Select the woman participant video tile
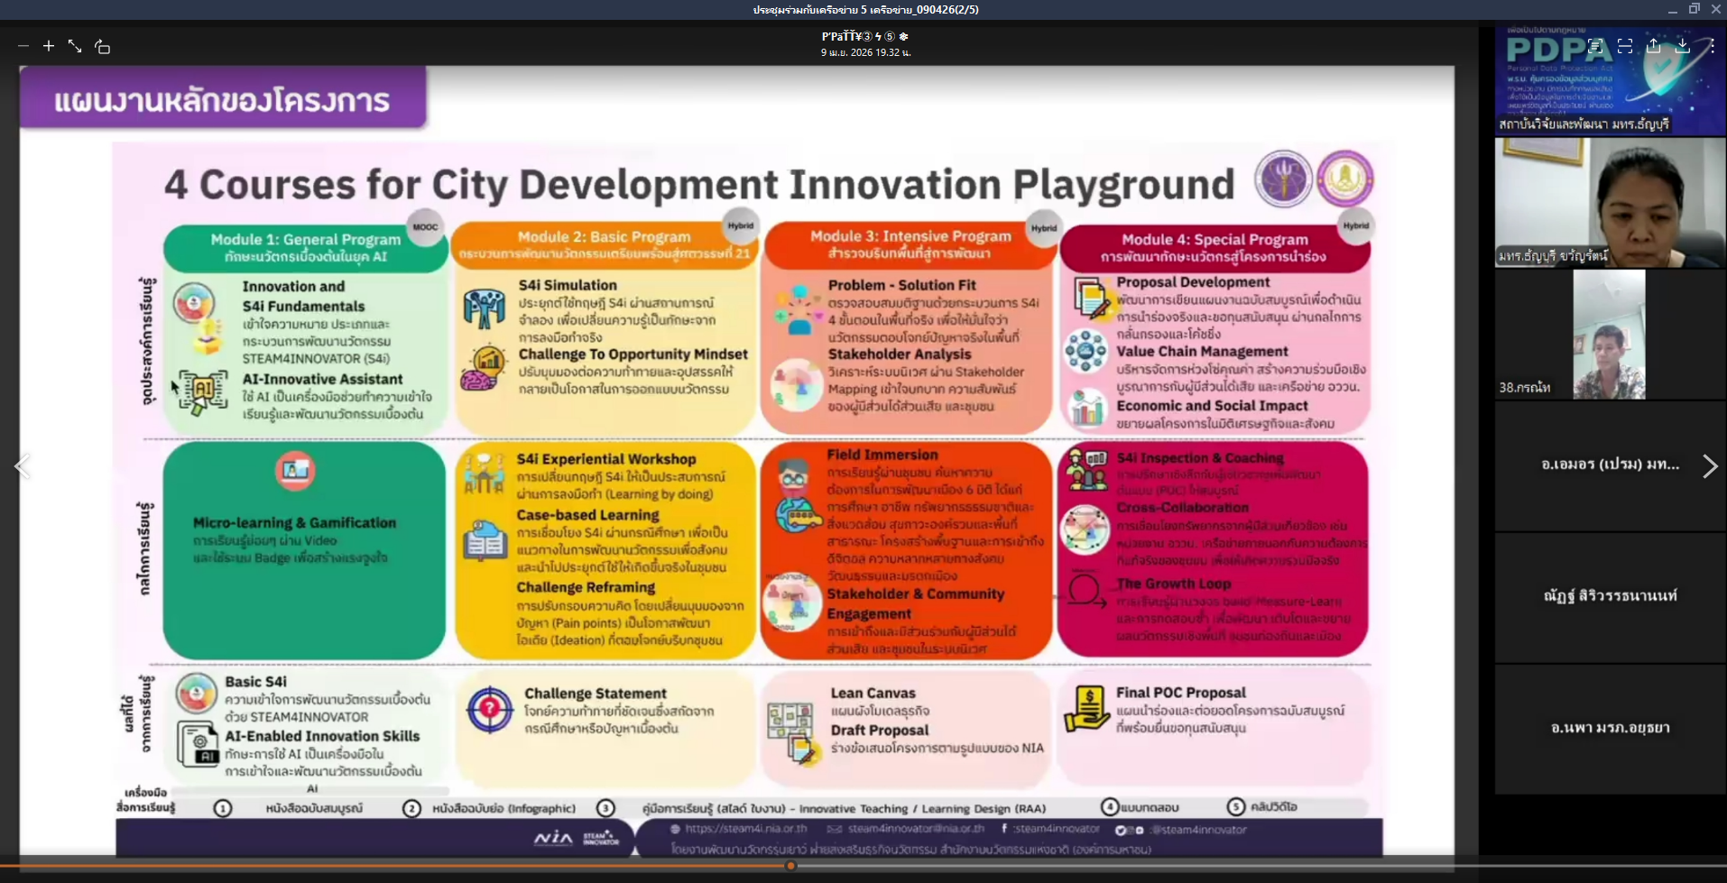Viewport: 1727px width, 883px height. click(1610, 202)
